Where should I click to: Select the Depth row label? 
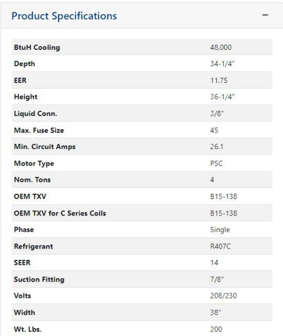[x=25, y=64]
